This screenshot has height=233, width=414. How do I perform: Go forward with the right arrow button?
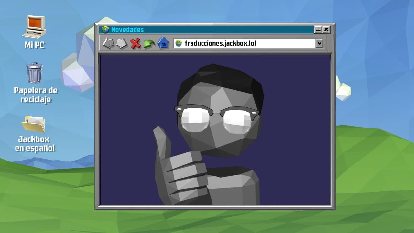[122, 43]
